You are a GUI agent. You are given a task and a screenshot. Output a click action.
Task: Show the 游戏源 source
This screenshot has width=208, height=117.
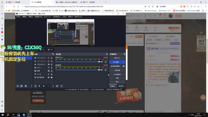(49, 74)
